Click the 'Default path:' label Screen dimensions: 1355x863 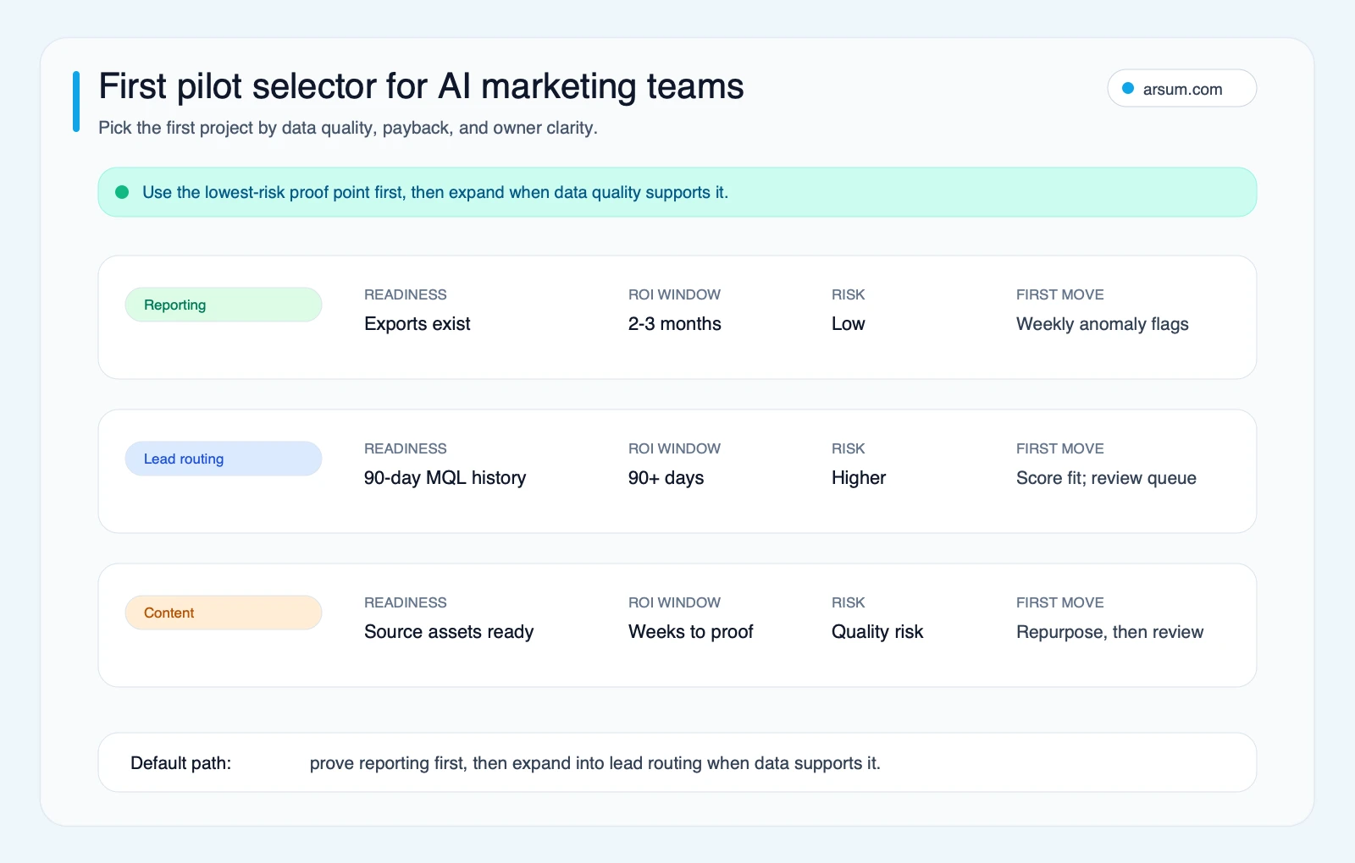181,763
